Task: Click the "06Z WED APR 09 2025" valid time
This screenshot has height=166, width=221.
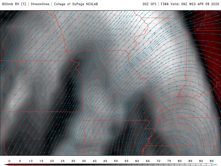Action: (200, 4)
